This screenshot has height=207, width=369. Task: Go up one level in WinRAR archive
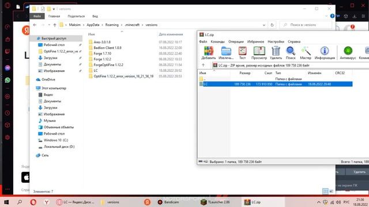[204, 65]
